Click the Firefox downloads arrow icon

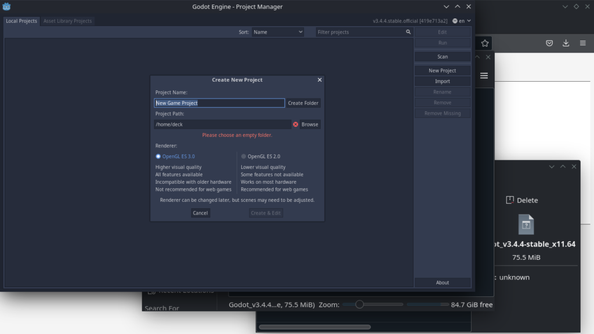[x=566, y=42]
